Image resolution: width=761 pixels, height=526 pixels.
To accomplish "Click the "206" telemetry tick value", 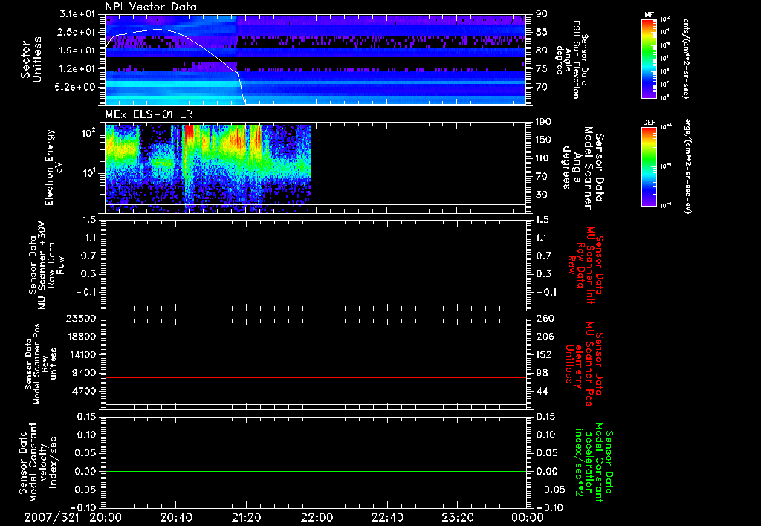I will (x=545, y=337).
